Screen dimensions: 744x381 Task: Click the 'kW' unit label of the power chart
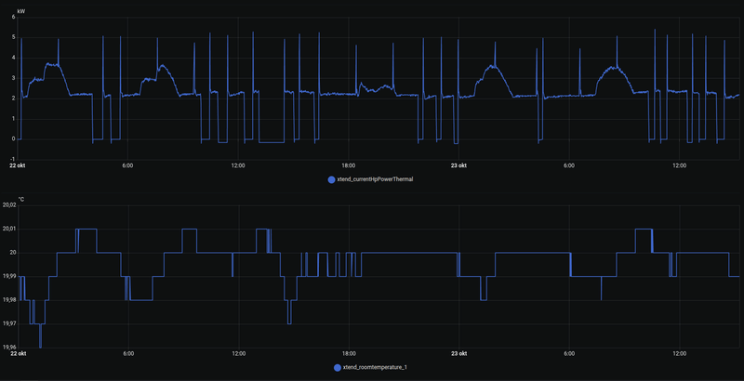tap(20, 11)
